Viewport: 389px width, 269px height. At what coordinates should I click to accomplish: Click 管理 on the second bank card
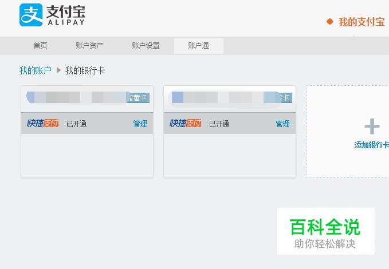[x=282, y=124]
